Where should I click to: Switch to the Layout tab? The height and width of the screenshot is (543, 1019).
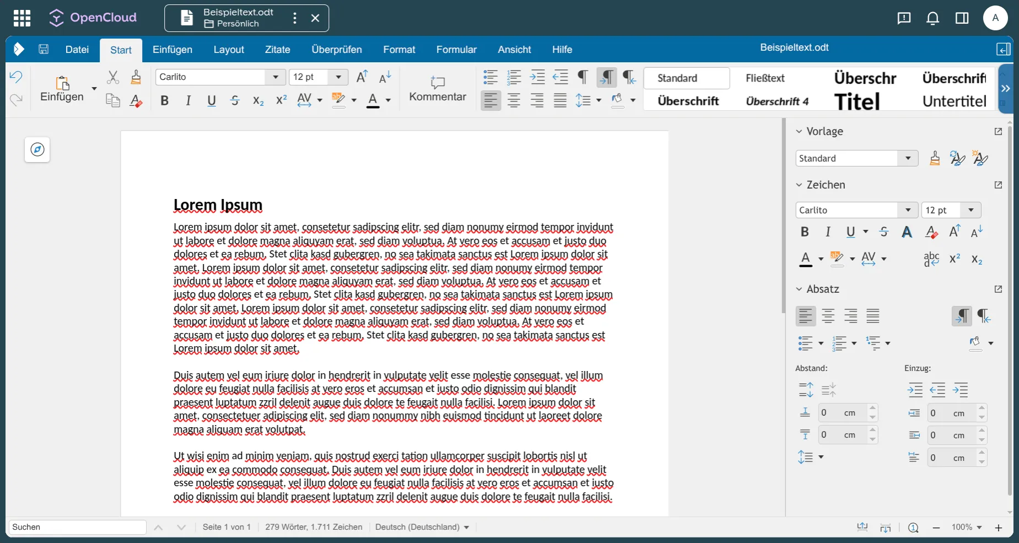229,50
